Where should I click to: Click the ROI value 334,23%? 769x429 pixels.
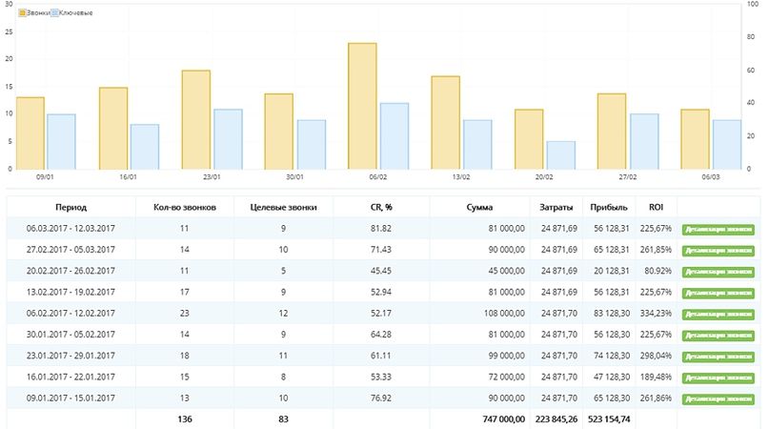(x=656, y=313)
